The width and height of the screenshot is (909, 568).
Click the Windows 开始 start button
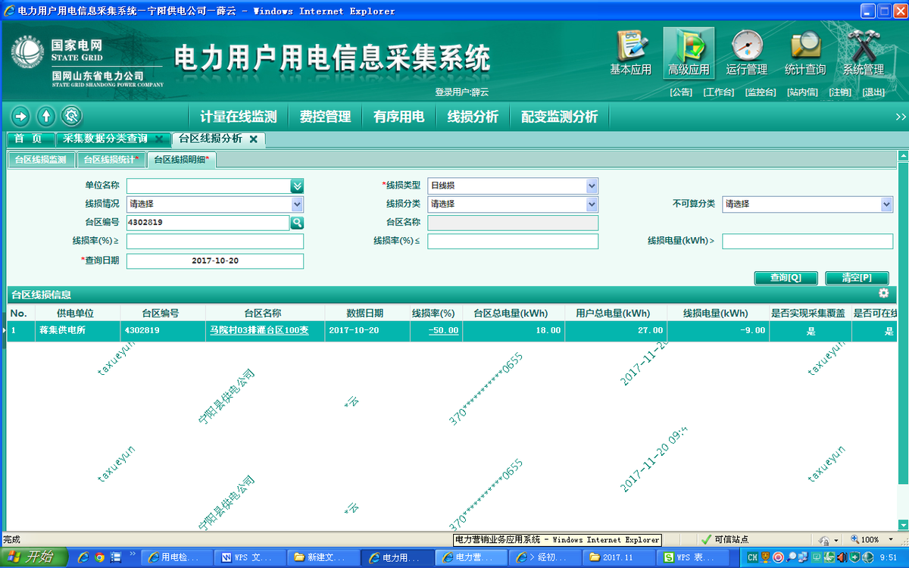tap(31, 557)
